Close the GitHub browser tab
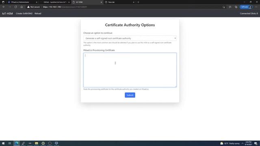Screen dimensions: 260x146 click(69, 2)
